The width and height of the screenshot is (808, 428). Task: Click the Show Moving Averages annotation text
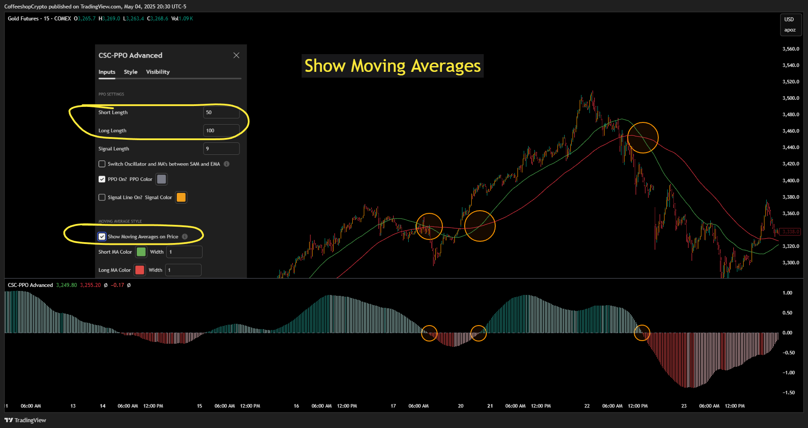click(393, 66)
